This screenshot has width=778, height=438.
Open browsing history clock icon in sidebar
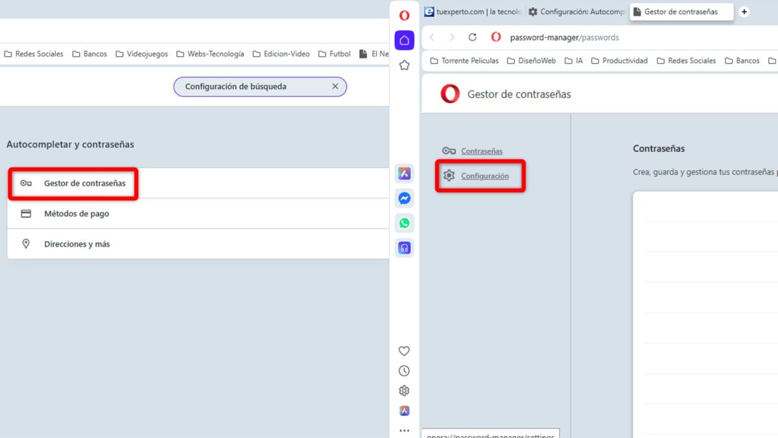click(404, 371)
